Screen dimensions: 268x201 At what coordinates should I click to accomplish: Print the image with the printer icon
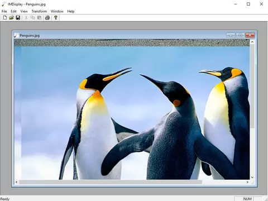pyautogui.click(x=47, y=18)
